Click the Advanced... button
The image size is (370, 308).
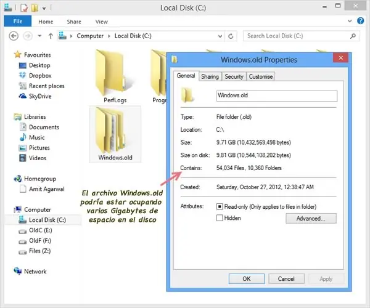pos(310,218)
